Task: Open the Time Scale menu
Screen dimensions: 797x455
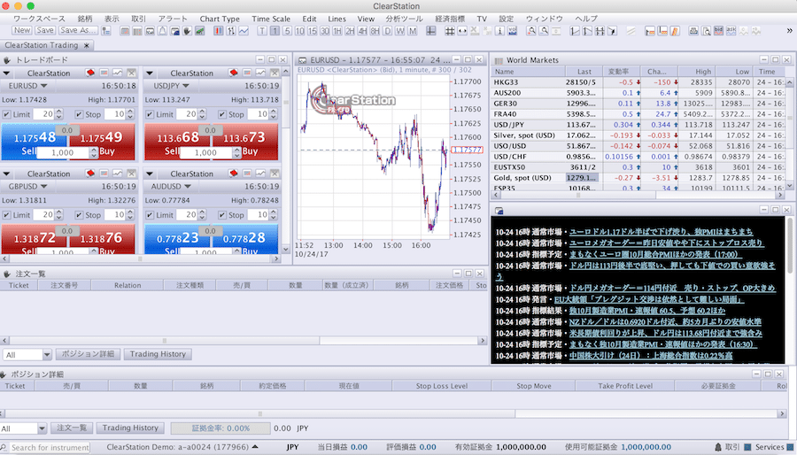Action: [x=271, y=19]
